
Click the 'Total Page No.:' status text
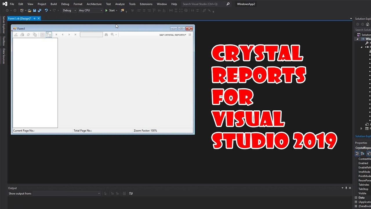[83, 131]
